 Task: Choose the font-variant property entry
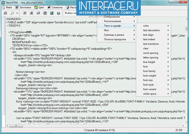pyautogui.click(x=154, y=89)
